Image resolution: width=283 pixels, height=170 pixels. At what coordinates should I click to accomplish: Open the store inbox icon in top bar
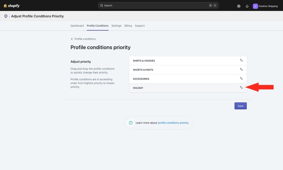tap(239, 6)
